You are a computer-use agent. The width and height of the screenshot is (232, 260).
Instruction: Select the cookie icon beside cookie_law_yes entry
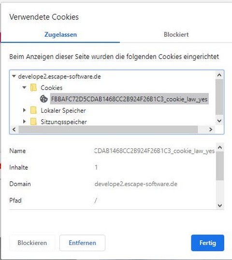coord(44,99)
